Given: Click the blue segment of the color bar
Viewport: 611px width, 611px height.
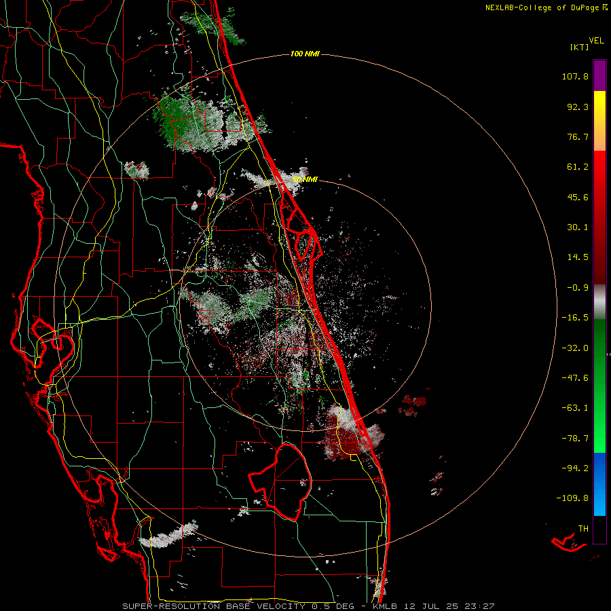Looking at the screenshot, I should [x=599, y=484].
